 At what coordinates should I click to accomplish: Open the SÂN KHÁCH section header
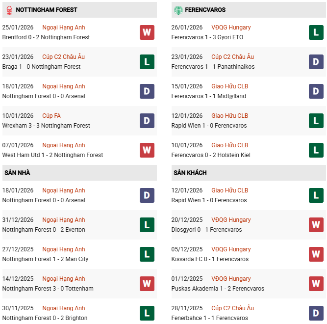pyautogui.click(x=190, y=173)
